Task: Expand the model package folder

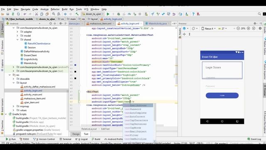Action: point(17,36)
